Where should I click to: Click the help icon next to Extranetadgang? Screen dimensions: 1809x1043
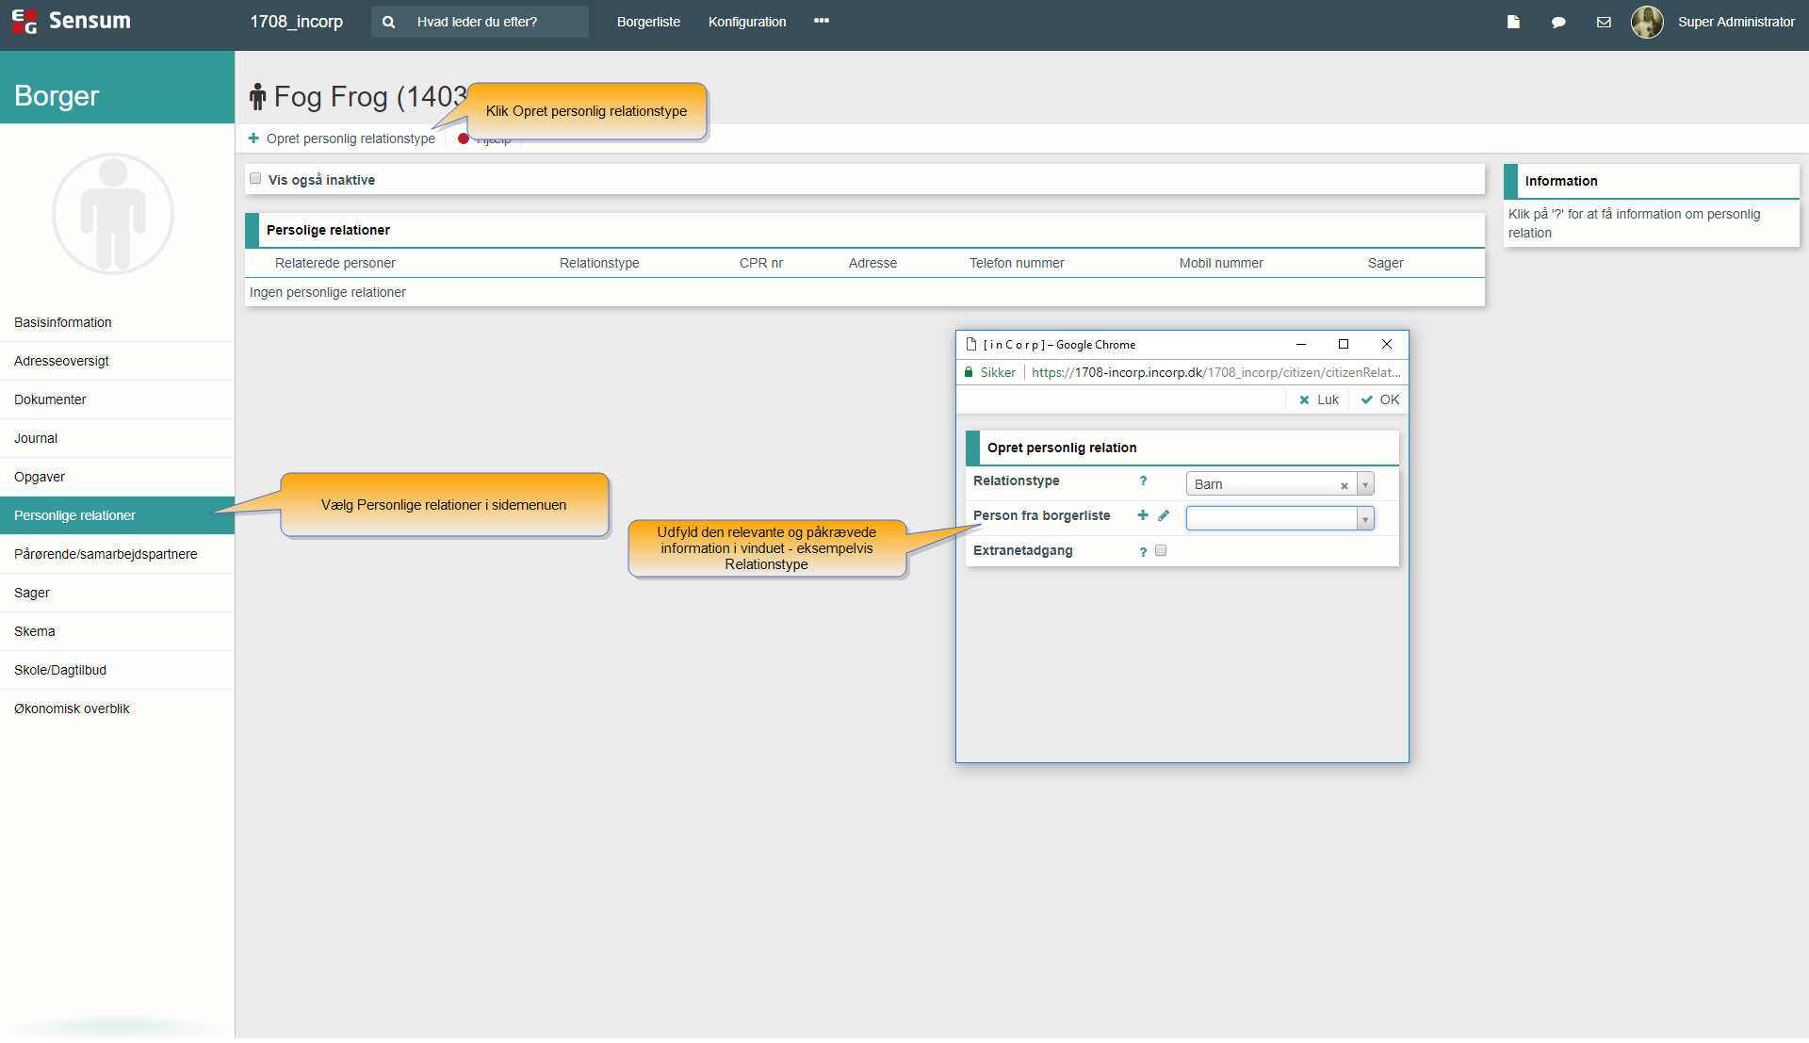pyautogui.click(x=1143, y=551)
